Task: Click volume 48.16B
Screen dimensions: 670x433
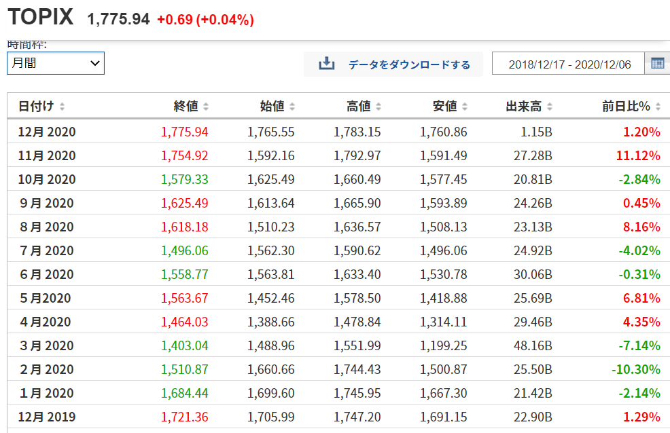Action: click(x=533, y=345)
